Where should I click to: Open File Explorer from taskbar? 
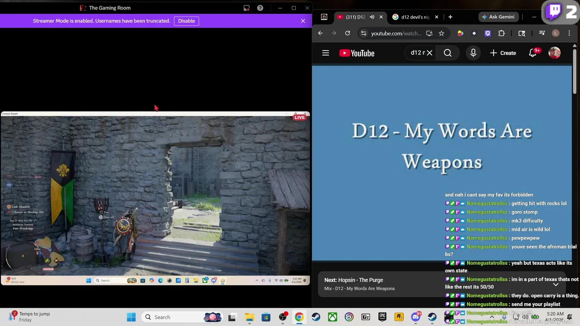(249, 317)
